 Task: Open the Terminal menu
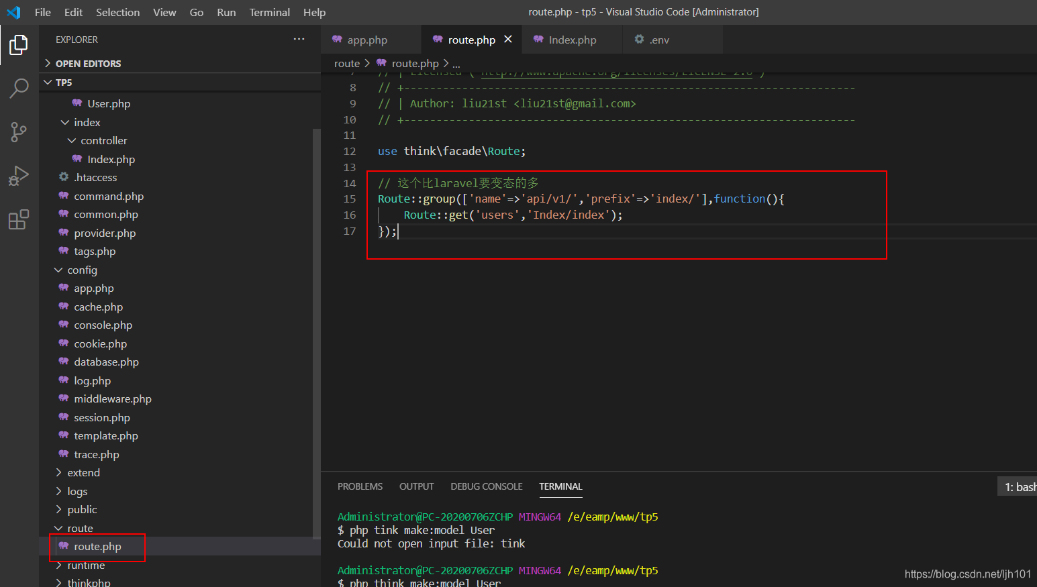(269, 12)
